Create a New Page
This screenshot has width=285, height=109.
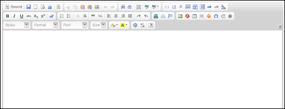pos(36,7)
